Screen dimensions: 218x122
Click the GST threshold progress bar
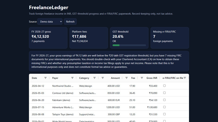click(129, 45)
